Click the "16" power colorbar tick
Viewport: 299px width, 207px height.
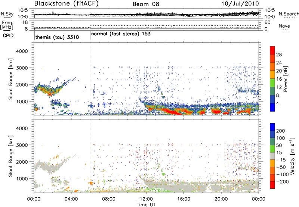(x=279, y=79)
